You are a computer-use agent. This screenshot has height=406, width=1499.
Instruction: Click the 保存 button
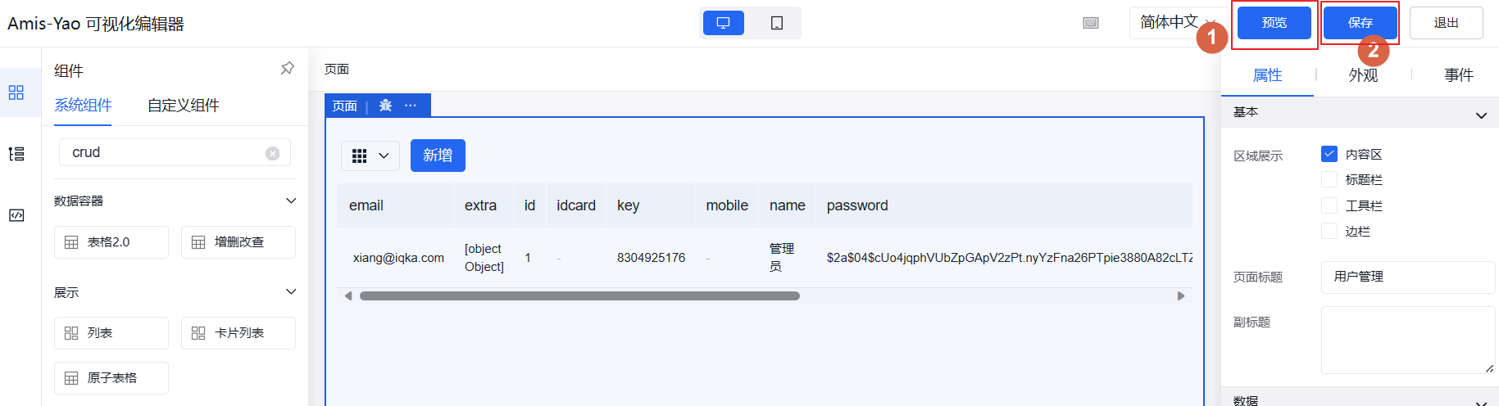coord(1360,23)
